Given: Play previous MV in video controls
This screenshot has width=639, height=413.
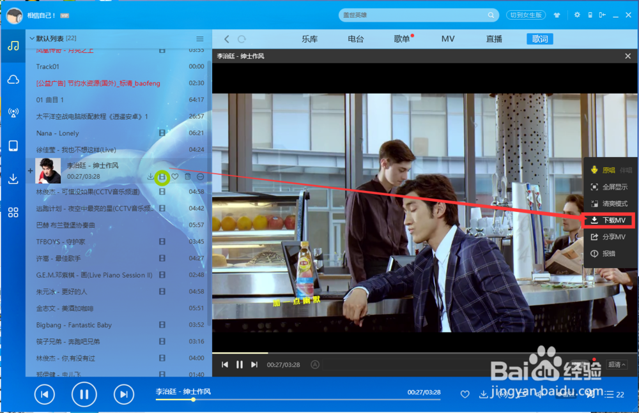Looking at the screenshot, I should point(225,364).
